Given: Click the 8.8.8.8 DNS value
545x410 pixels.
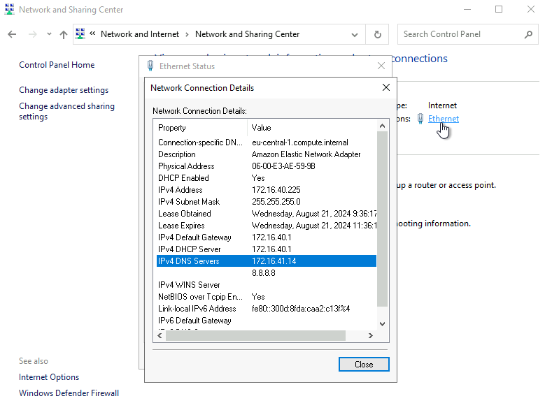Looking at the screenshot, I should [x=264, y=273].
